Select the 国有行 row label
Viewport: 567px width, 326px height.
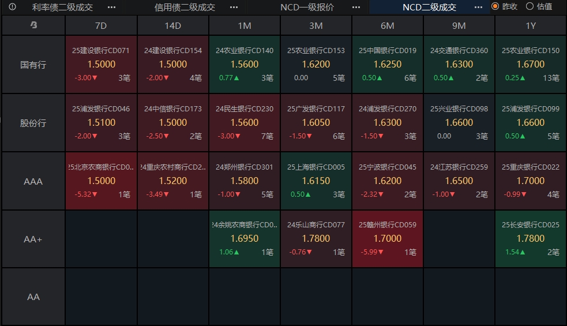(33, 65)
